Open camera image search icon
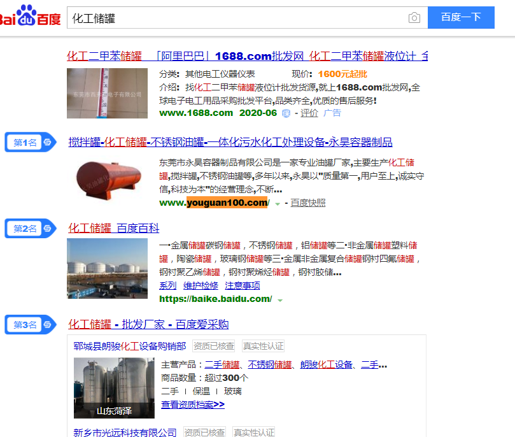Screen dimensions: 515x437 [x=414, y=18]
